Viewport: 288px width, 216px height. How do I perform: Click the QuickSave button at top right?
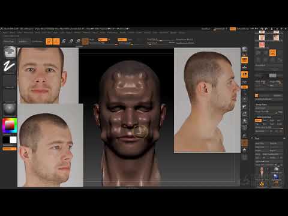(x=206, y=29)
